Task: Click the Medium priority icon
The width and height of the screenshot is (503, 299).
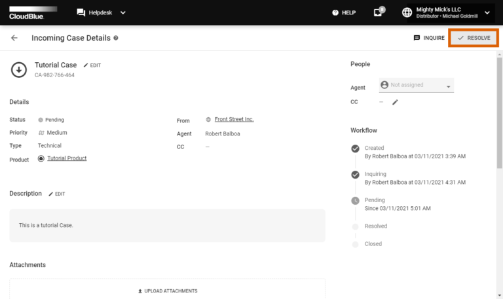Action: (41, 133)
